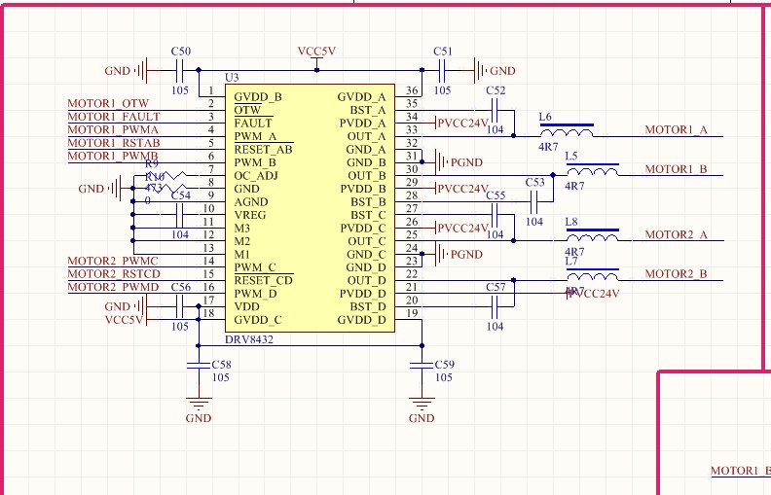This screenshot has width=771, height=495.
Task: Select the C57 capacitor symbol
Action: pyautogui.click(x=495, y=306)
